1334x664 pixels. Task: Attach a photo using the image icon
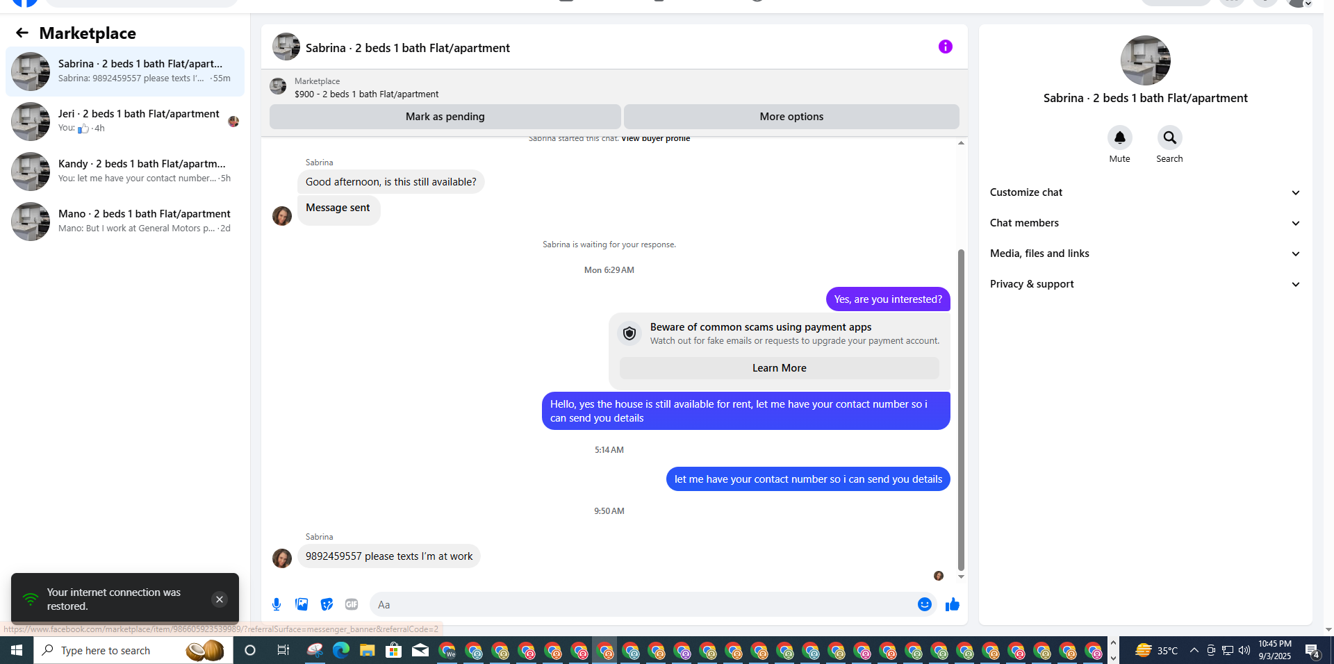(x=302, y=604)
